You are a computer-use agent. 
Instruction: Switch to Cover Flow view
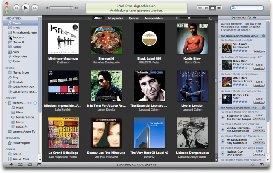219,8
